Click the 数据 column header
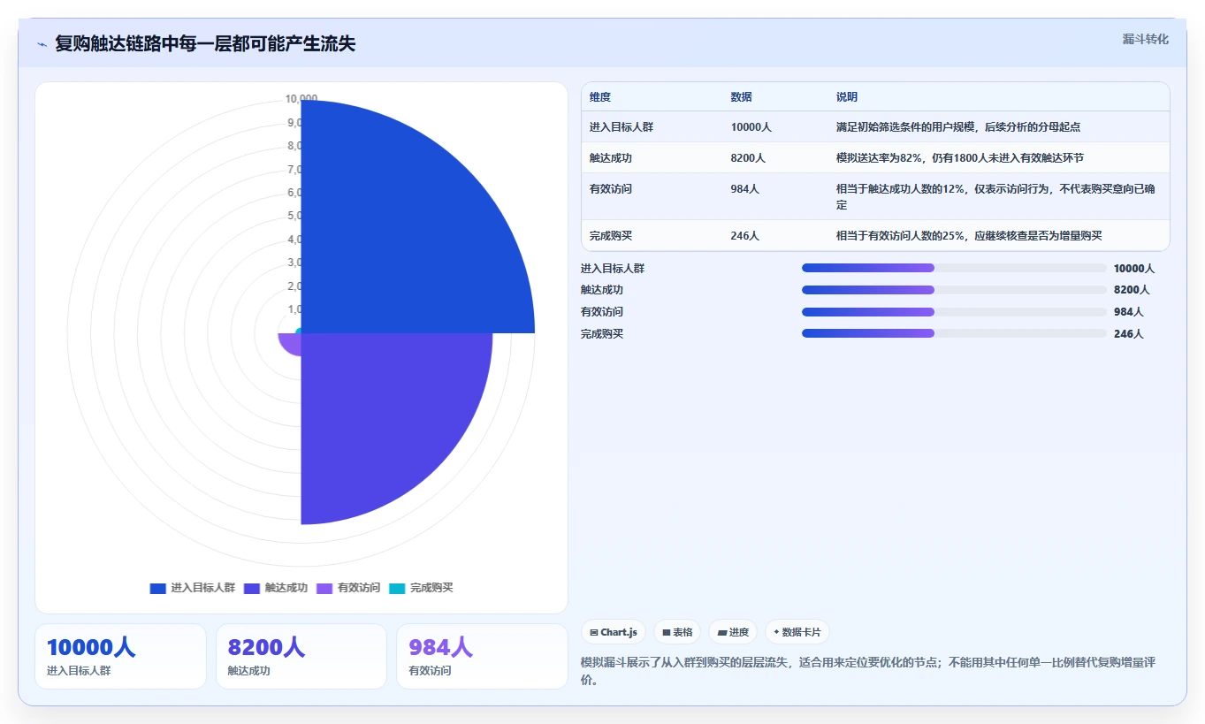Image resolution: width=1205 pixels, height=724 pixels. pos(742,97)
